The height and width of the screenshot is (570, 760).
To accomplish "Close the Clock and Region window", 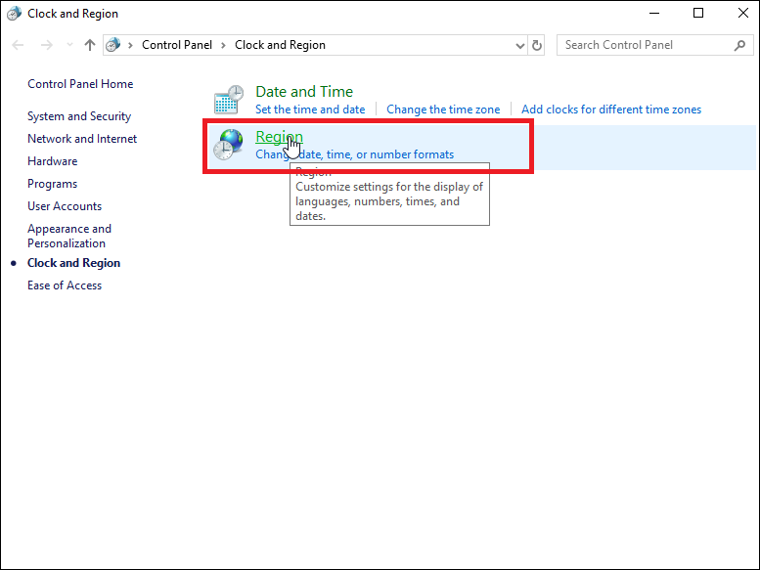I will tap(742, 13).
